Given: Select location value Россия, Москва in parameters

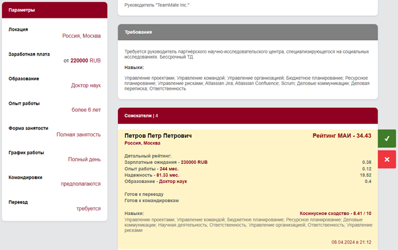Looking at the screenshot, I should pyautogui.click(x=82, y=36).
